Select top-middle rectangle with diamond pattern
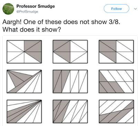 tap(70, 52)
